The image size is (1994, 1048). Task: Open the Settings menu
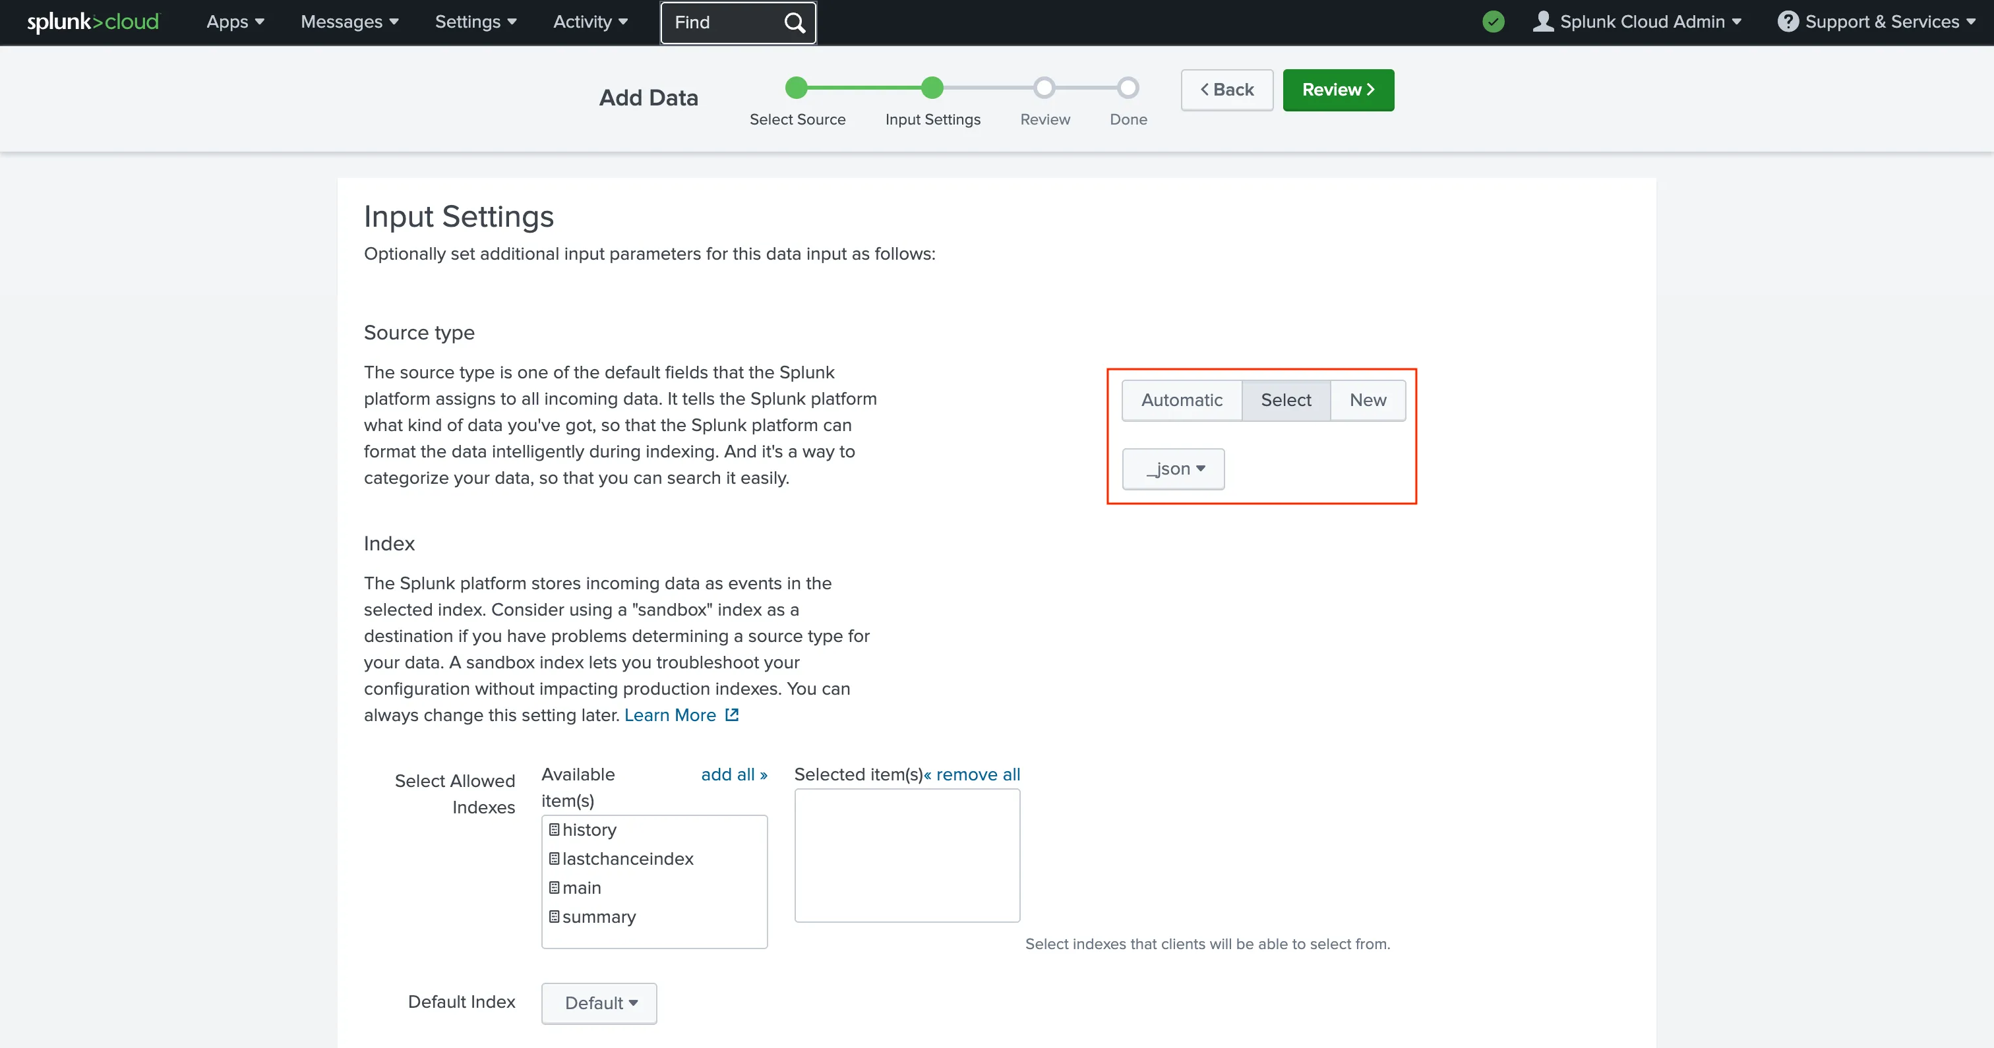[475, 22]
